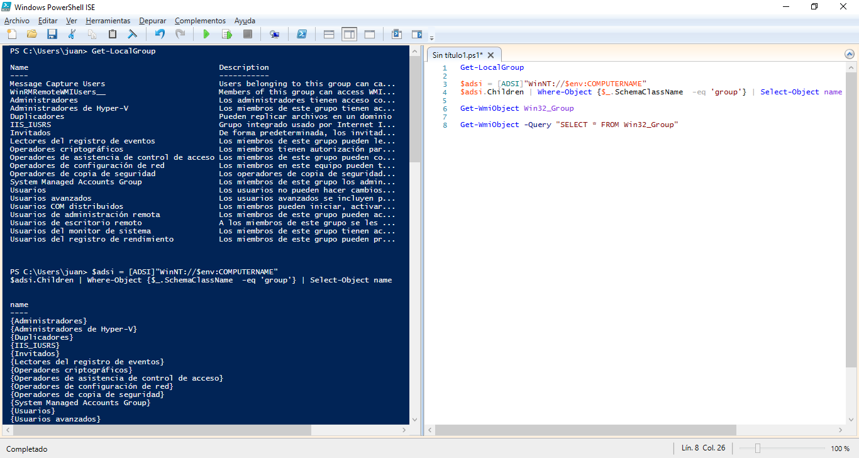
Task: Open a script file via folder icon
Action: [32, 34]
